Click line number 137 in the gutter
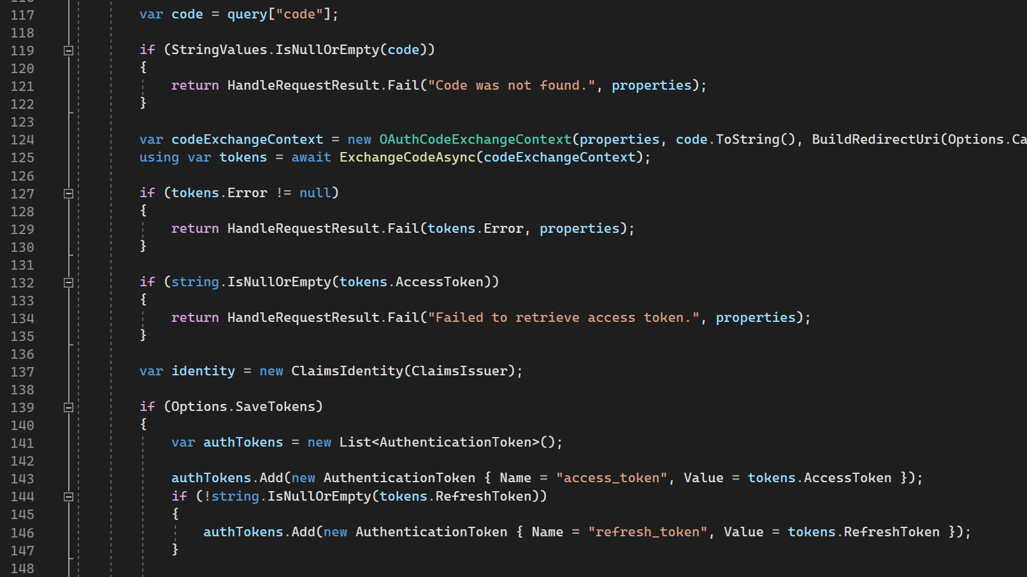The width and height of the screenshot is (1027, 577). click(22, 372)
